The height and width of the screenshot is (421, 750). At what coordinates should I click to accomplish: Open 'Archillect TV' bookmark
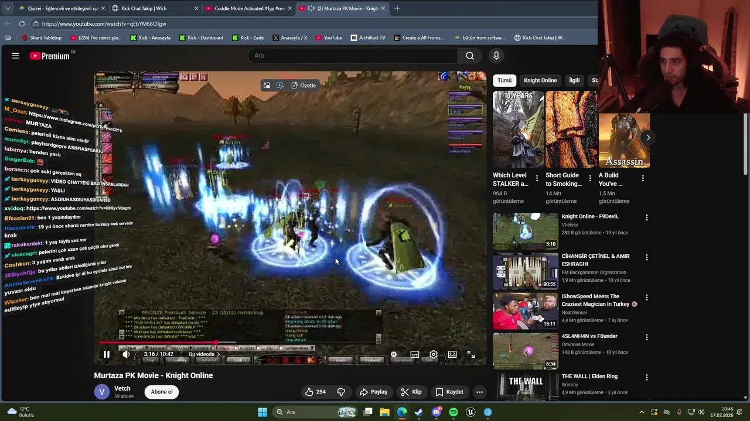(x=368, y=37)
